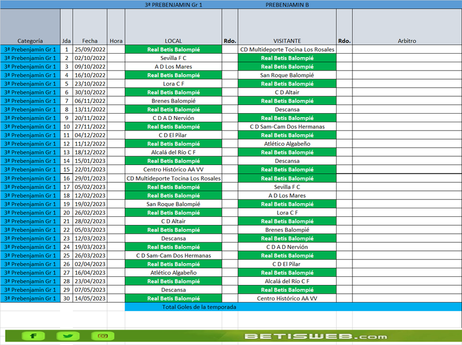Select the date cell 02/04/2023

click(90, 264)
